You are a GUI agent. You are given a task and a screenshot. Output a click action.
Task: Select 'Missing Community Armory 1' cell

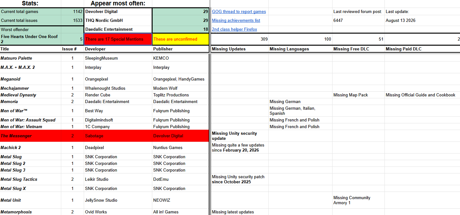point(358,200)
